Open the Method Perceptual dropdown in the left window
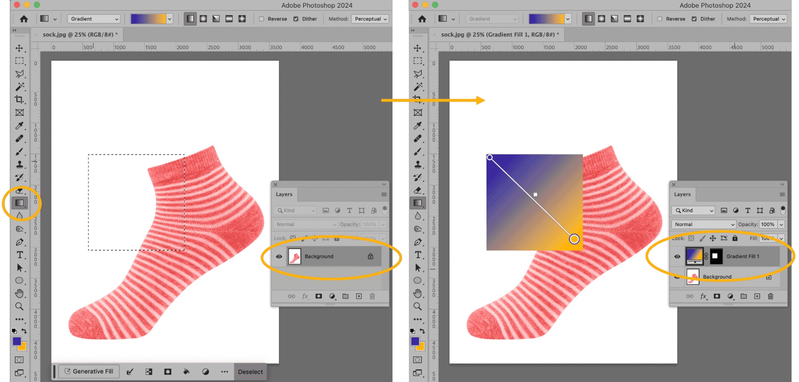Image resolution: width=799 pixels, height=382 pixels. [x=371, y=19]
